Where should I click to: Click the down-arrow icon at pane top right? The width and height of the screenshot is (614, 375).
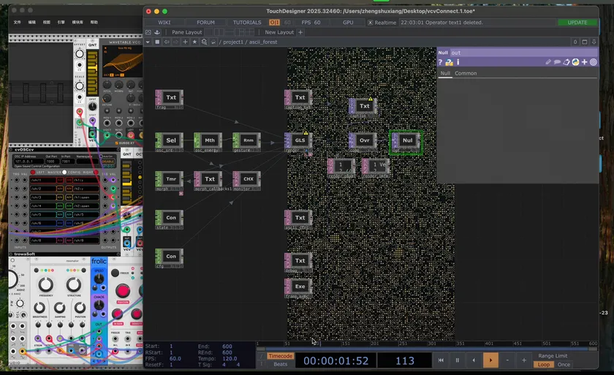(x=594, y=42)
